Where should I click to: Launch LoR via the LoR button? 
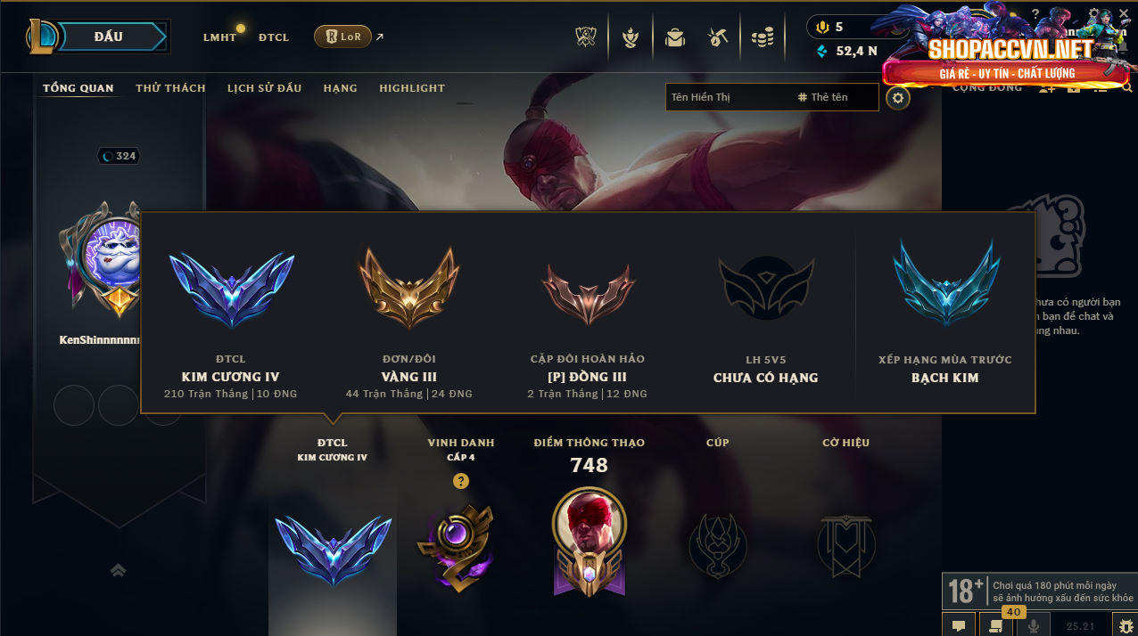pyautogui.click(x=342, y=37)
